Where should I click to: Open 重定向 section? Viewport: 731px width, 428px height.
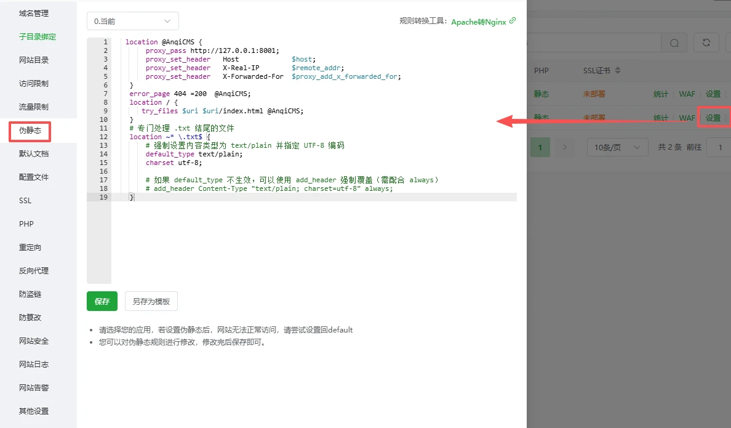[x=30, y=248]
